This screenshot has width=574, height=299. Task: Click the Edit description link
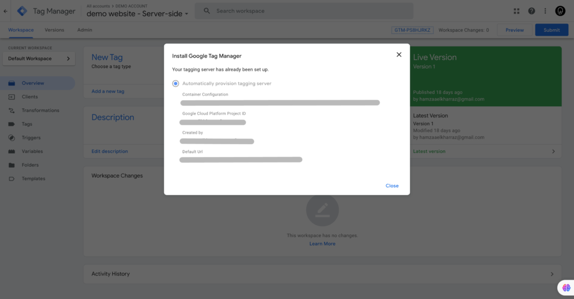point(109,151)
